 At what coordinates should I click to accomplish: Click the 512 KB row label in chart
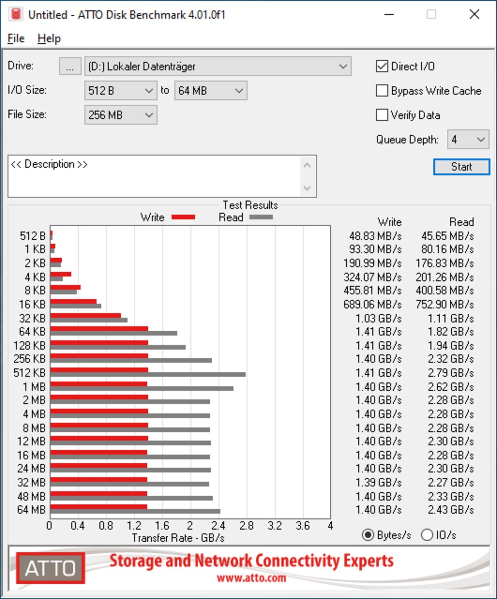click(30, 373)
